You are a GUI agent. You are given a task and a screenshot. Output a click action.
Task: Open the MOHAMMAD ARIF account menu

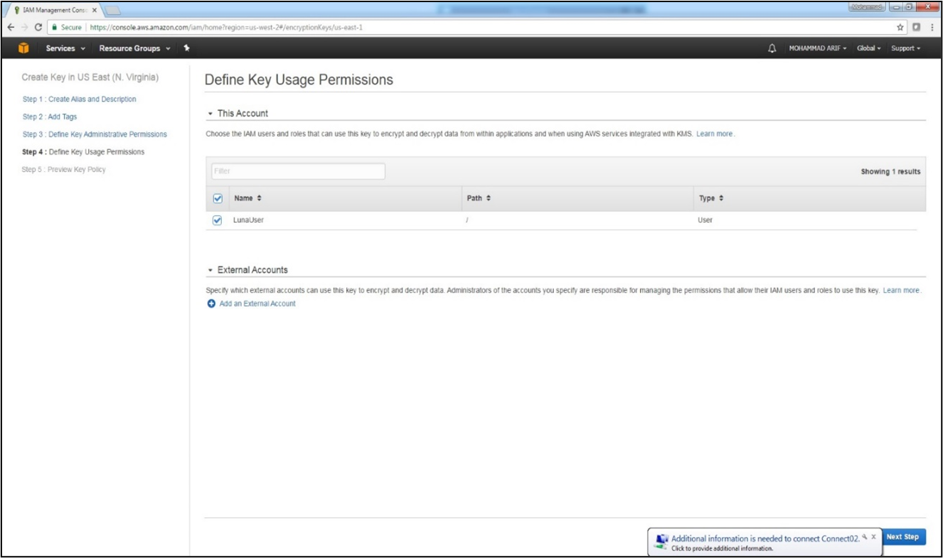(817, 48)
